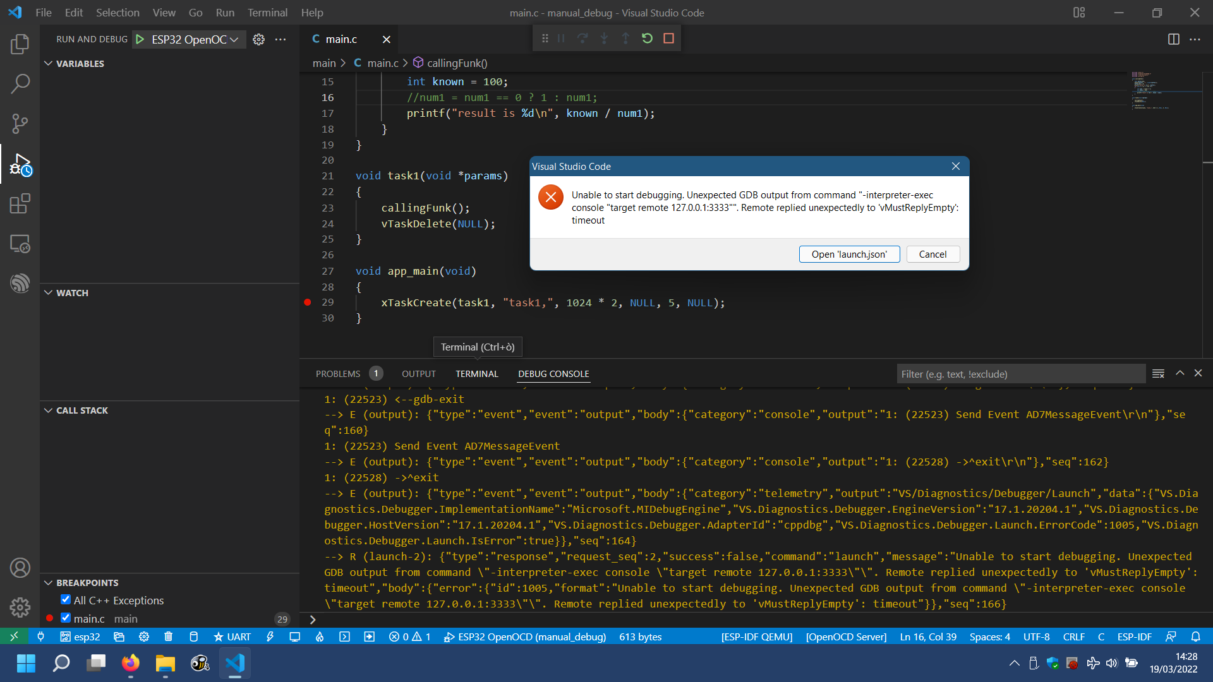Screen dimensions: 1213x682
Task: Click ESP-IDF QEMU status bar item
Action: 757,637
